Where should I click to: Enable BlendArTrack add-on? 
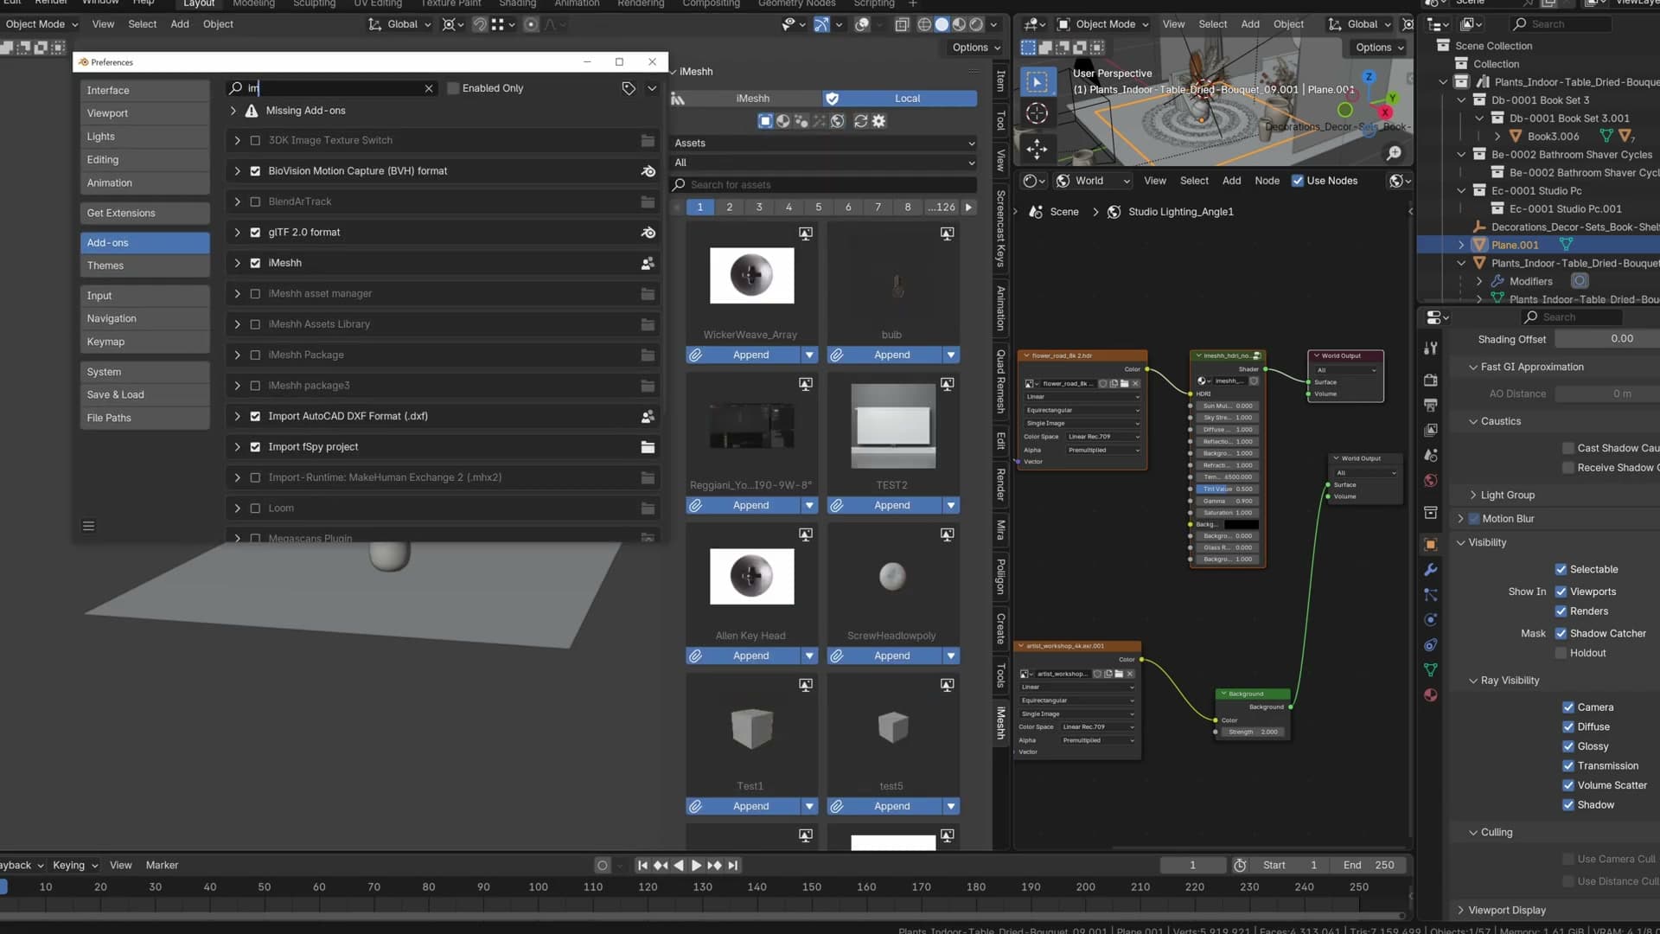pos(255,202)
